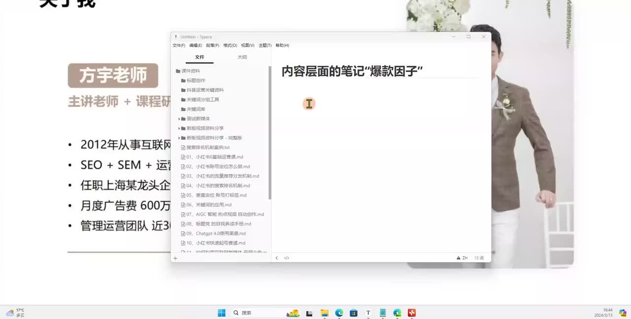Open Task View in the taskbar
Viewport: 631px width, 319px height.
(x=309, y=313)
